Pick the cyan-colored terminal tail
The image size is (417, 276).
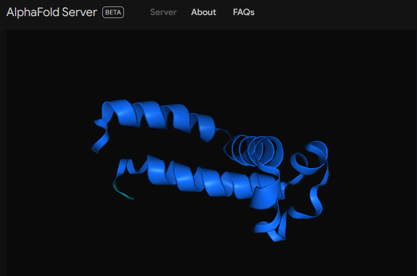click(x=122, y=193)
